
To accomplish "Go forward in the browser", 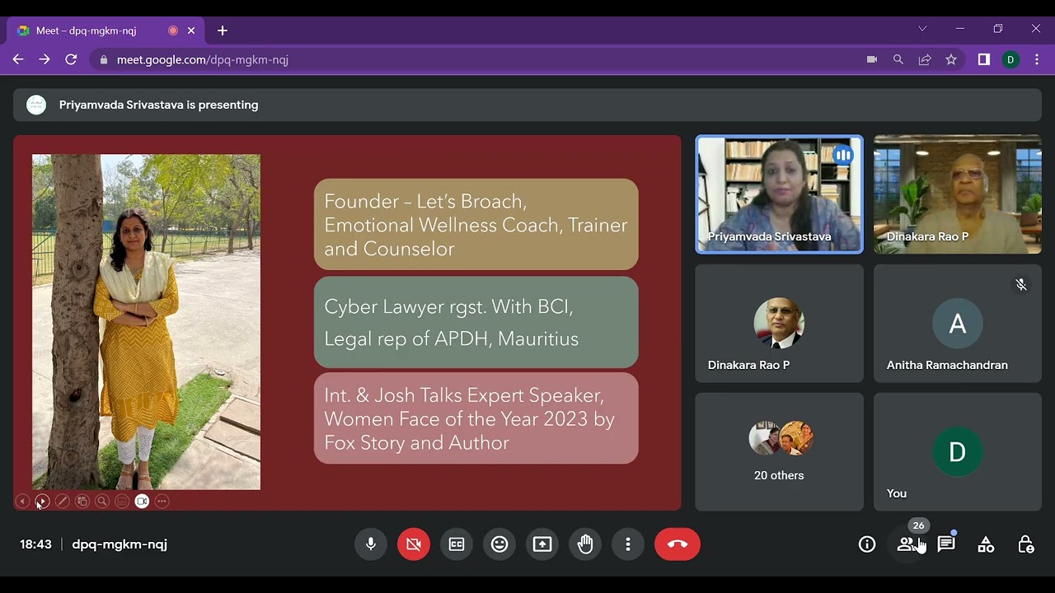I will click(x=45, y=59).
